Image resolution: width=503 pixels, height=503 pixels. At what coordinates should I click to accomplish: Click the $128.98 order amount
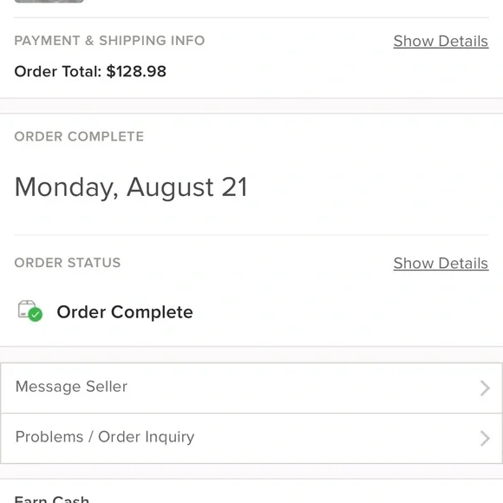coord(136,71)
